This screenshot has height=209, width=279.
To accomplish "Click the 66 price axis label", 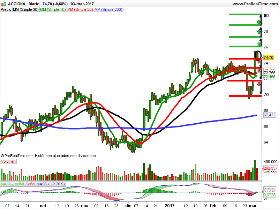I will coord(266,126).
